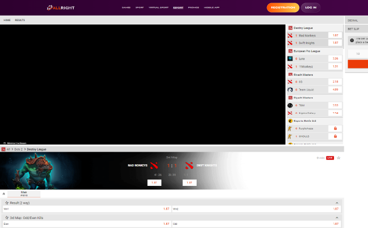Select the Win2 odds 1.87
Screen dimensions: 368x228
coord(257,209)
